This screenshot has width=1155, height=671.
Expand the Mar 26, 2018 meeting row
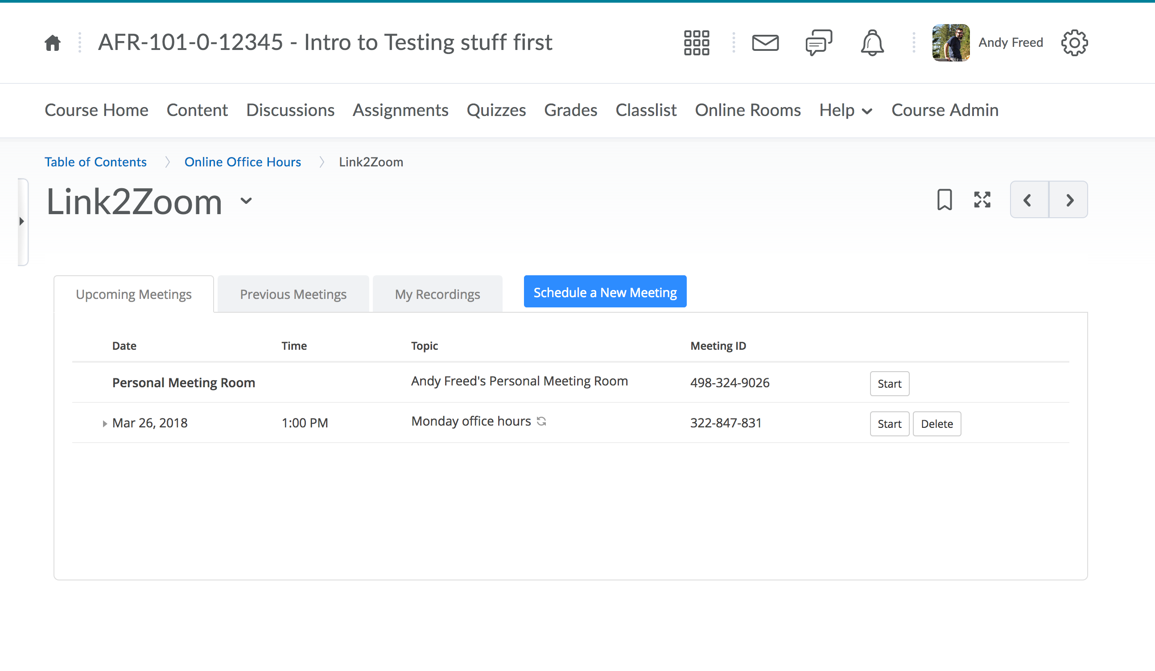click(104, 424)
